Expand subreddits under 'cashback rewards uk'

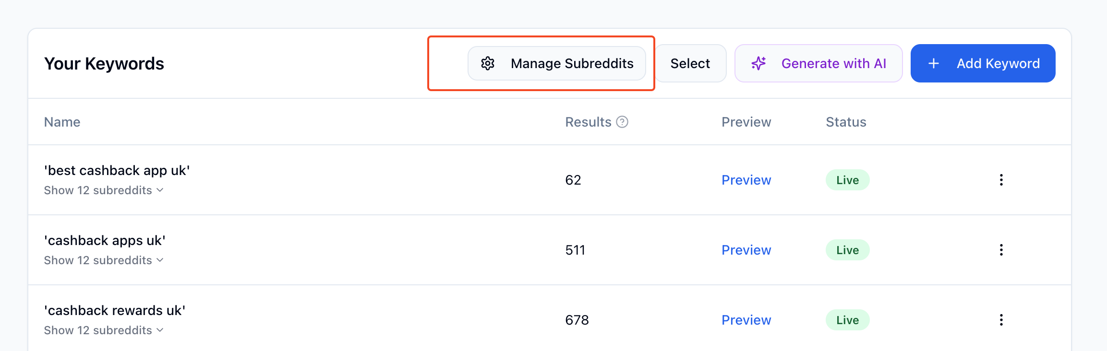click(104, 330)
